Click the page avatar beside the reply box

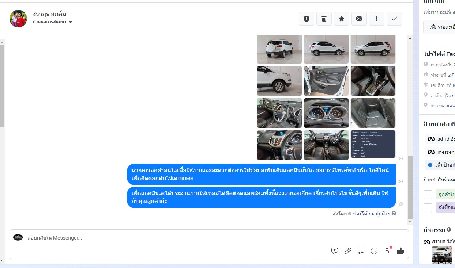pos(18,237)
